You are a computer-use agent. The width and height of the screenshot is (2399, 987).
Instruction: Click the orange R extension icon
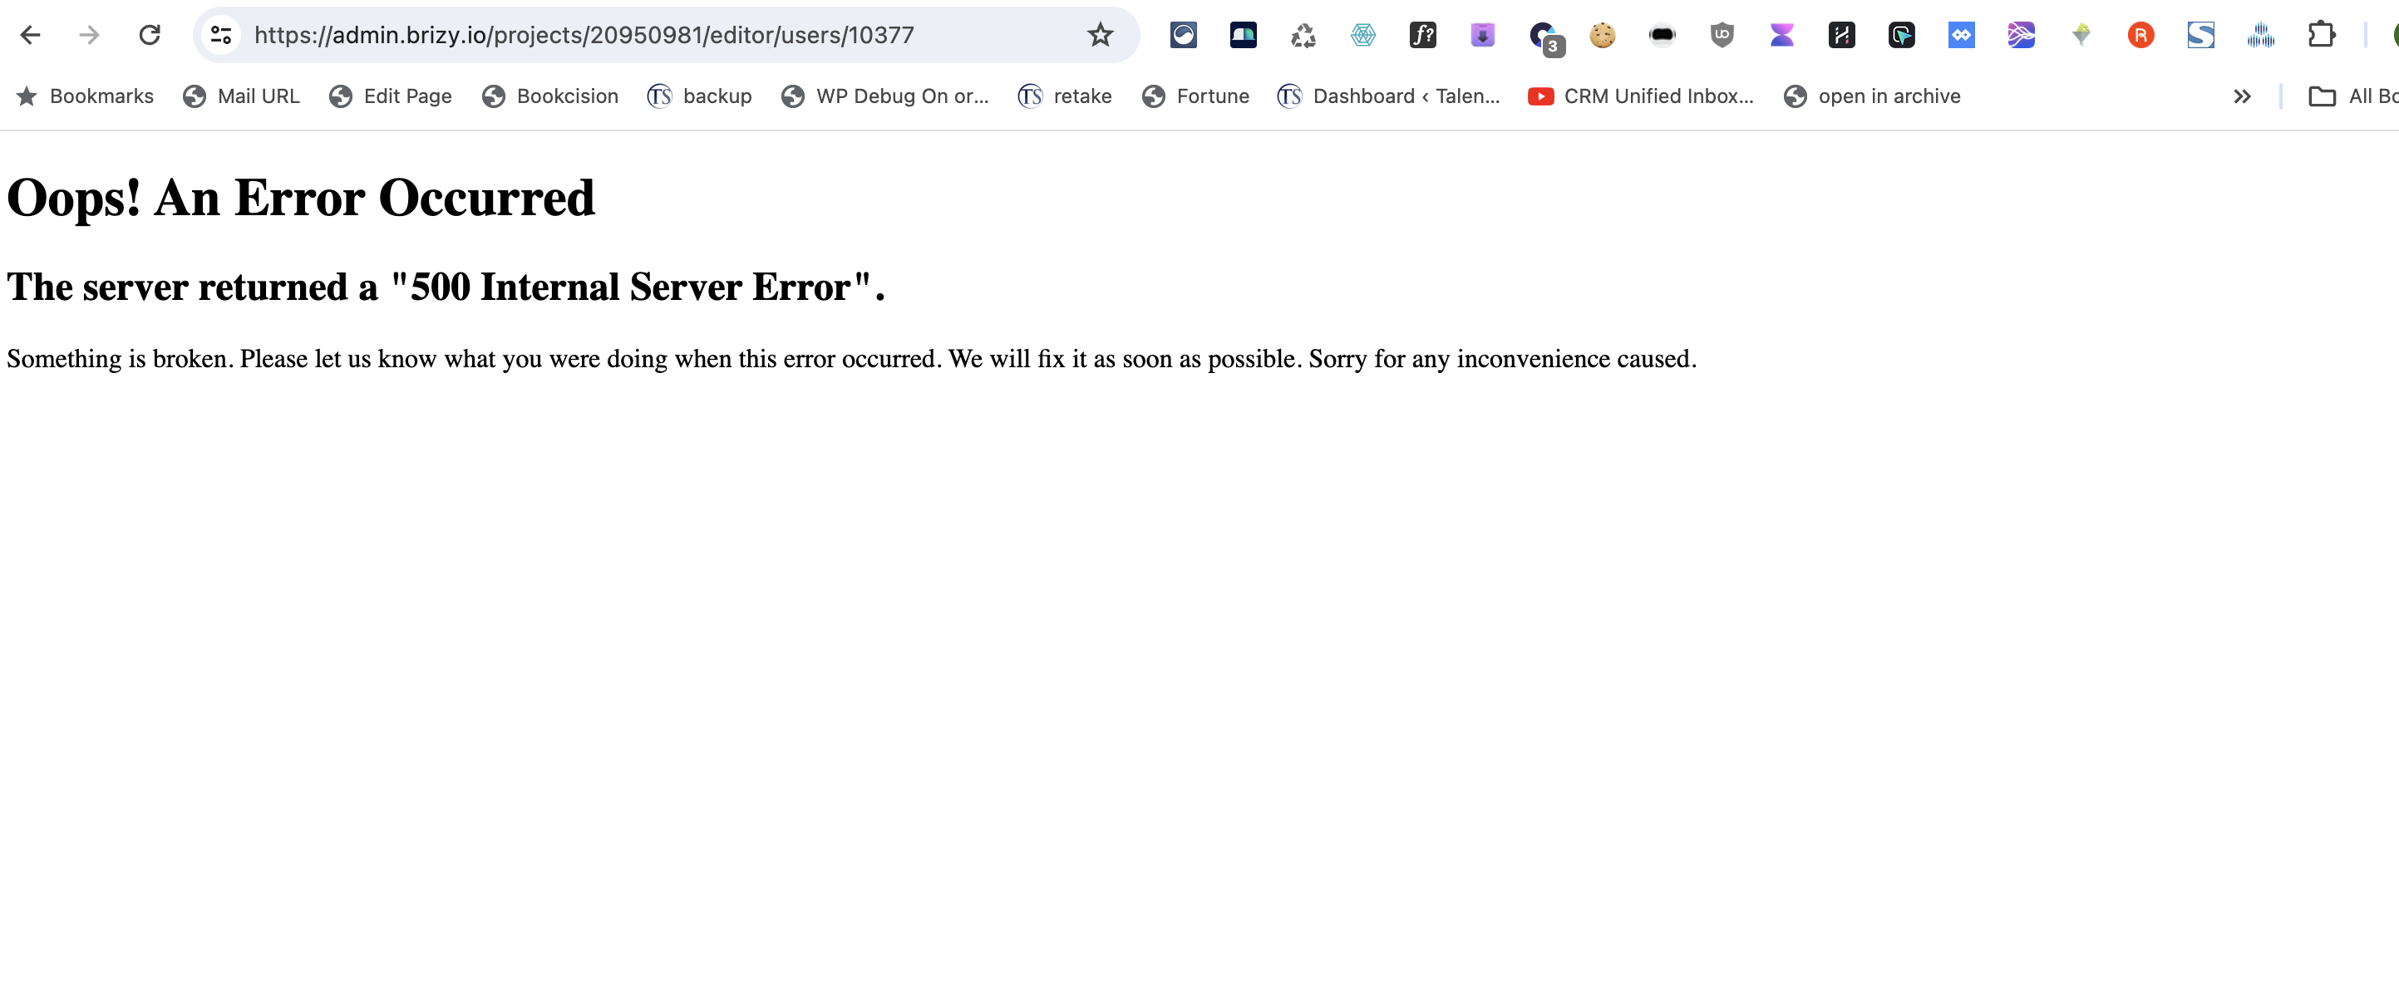pyautogui.click(x=2140, y=36)
